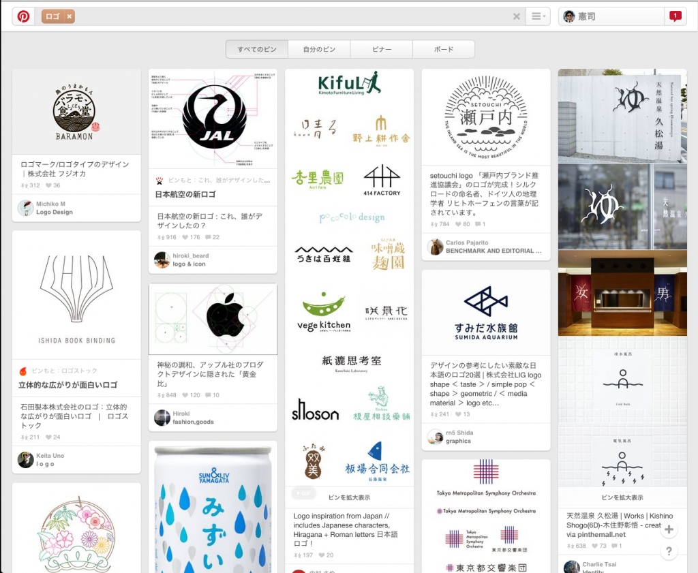Open the すみだ水族館 Sumida Aquarium pin
698x573 pixels.
coord(485,313)
